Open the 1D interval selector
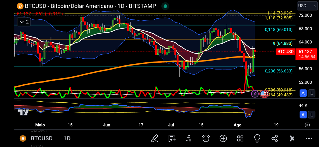This screenshot has width=319, height=147. click(x=67, y=138)
